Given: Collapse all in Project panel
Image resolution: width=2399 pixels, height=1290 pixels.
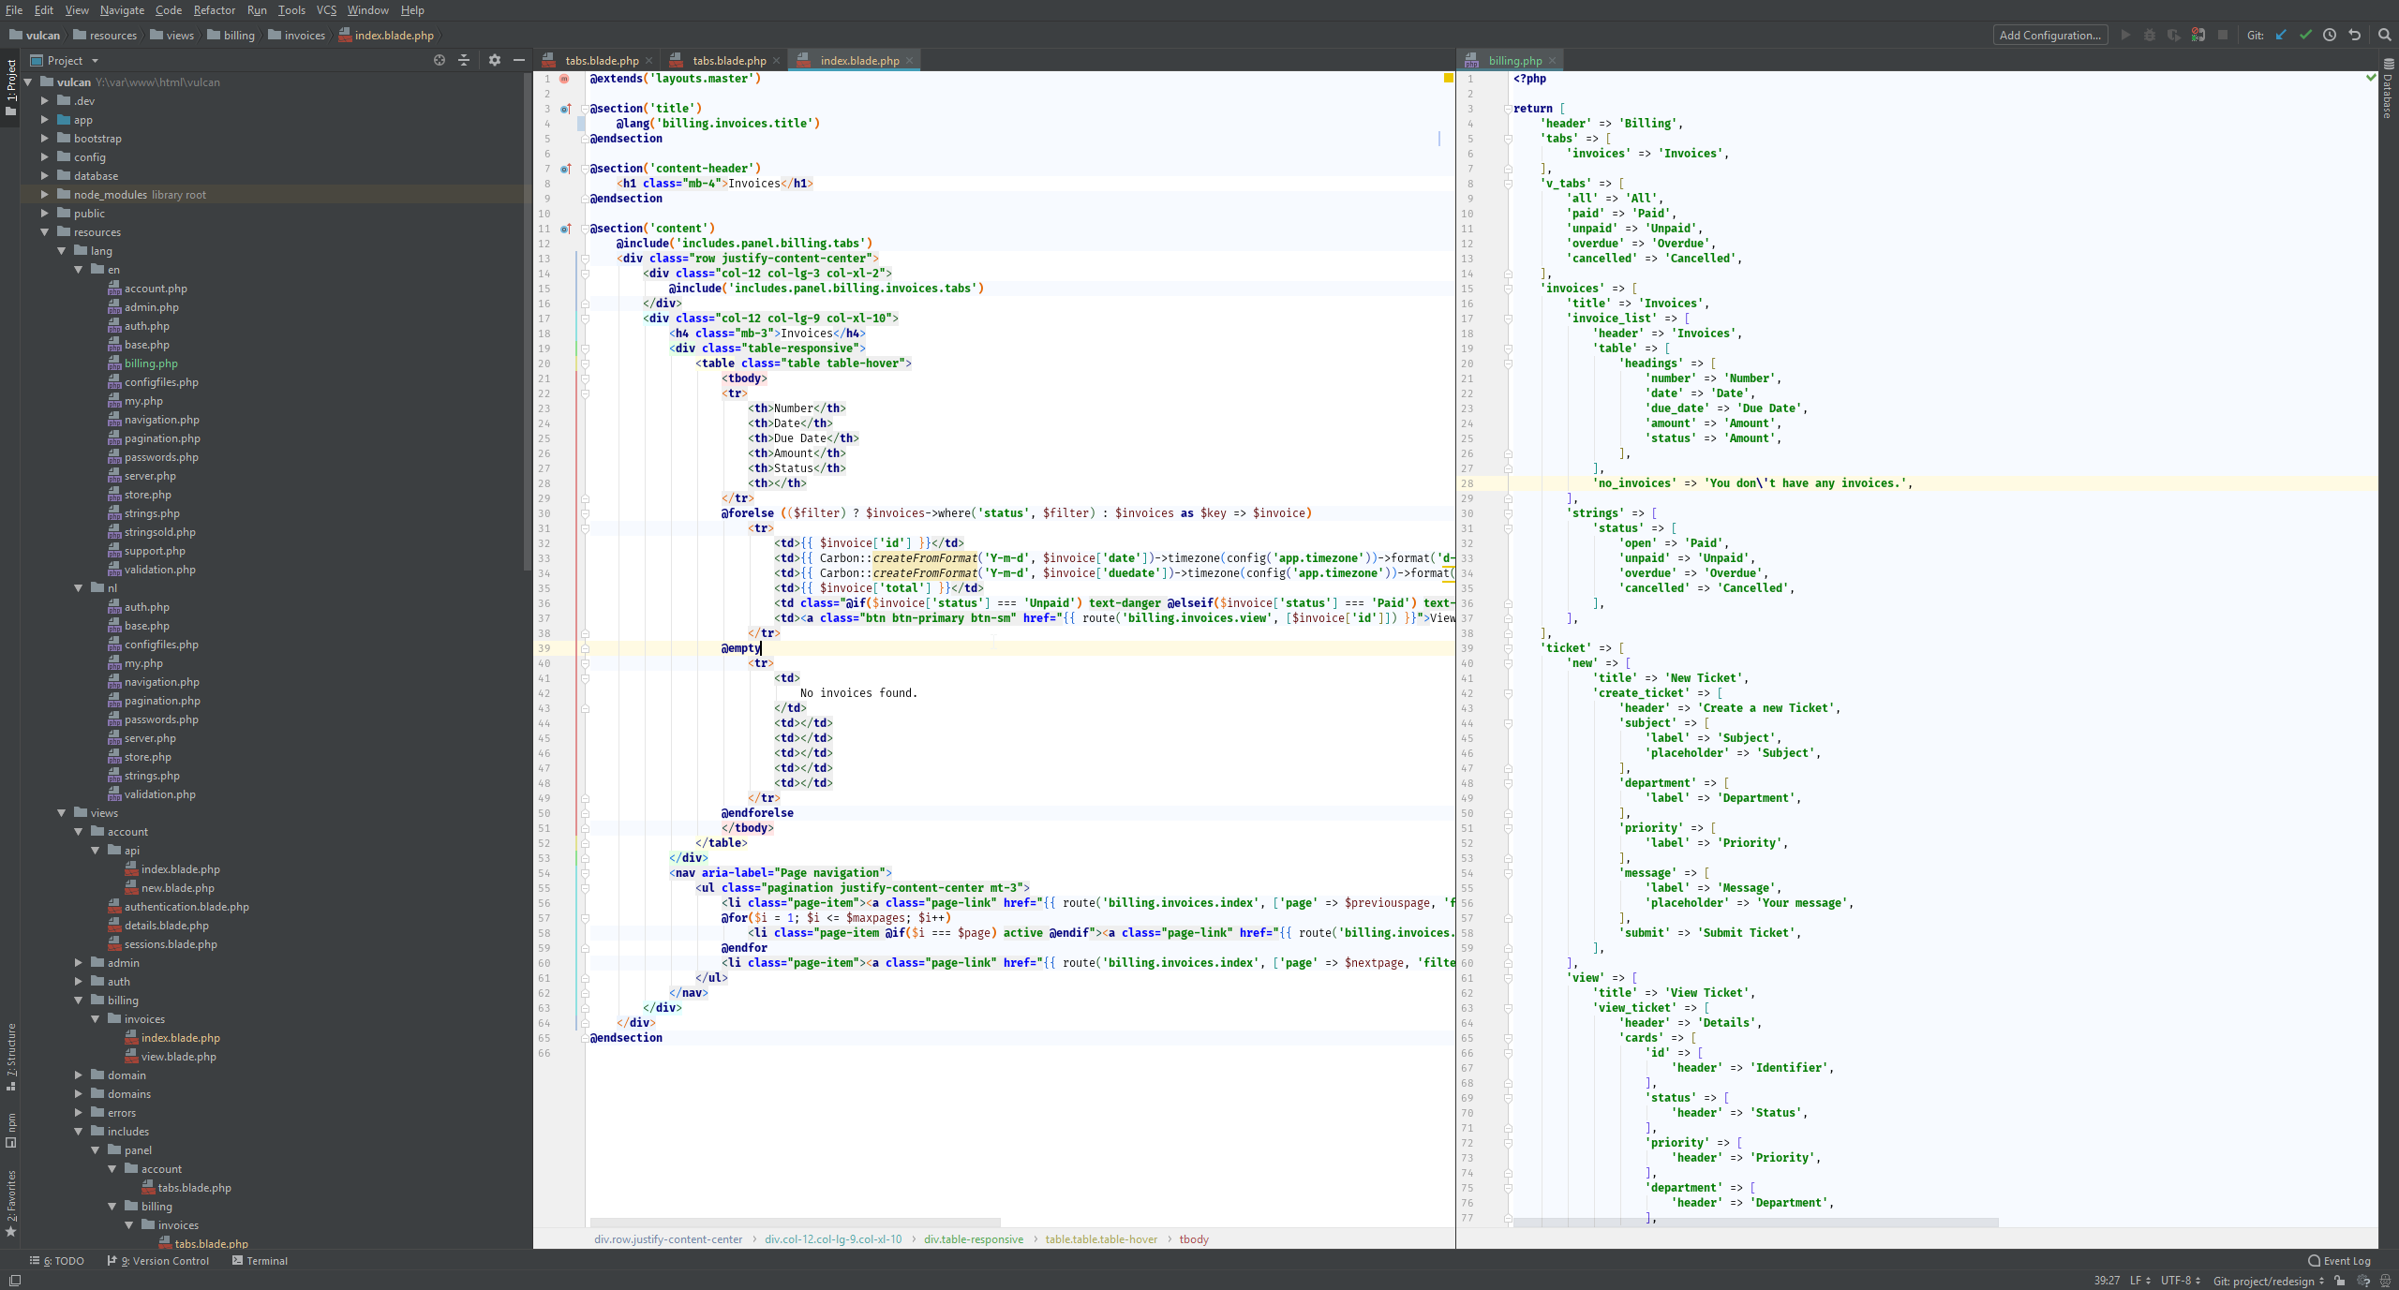Looking at the screenshot, I should pos(464,60).
